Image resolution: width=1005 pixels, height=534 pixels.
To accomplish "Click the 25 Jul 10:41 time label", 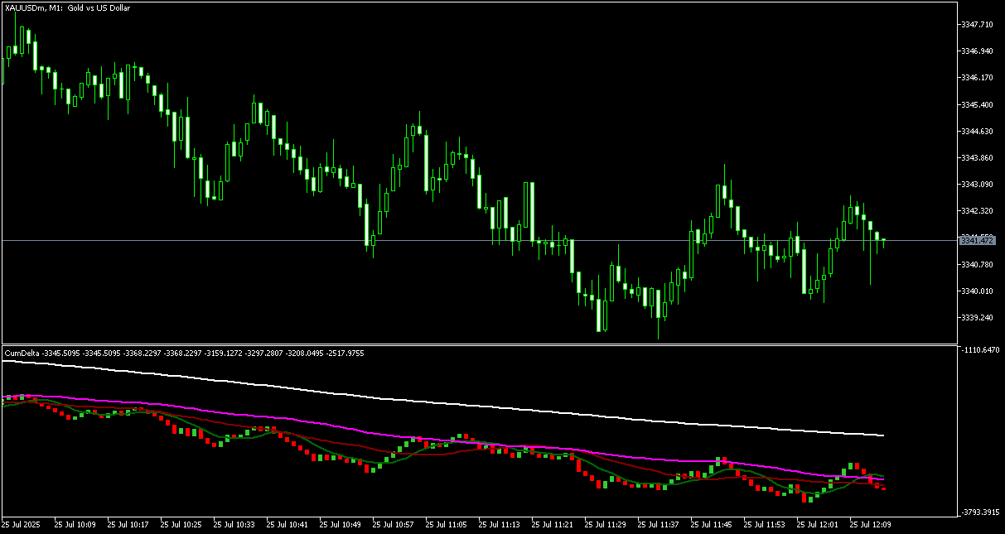I will pos(287,525).
